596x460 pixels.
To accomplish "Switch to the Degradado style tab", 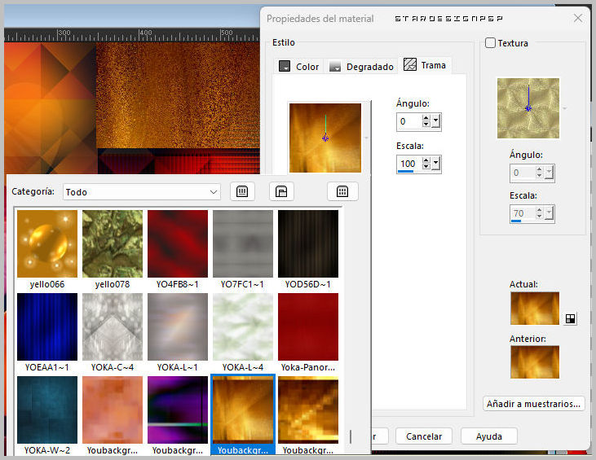I will 361,67.
